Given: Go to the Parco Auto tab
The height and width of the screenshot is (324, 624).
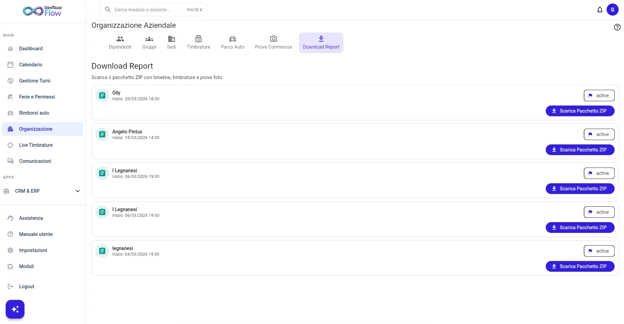Looking at the screenshot, I should pyautogui.click(x=232, y=43).
